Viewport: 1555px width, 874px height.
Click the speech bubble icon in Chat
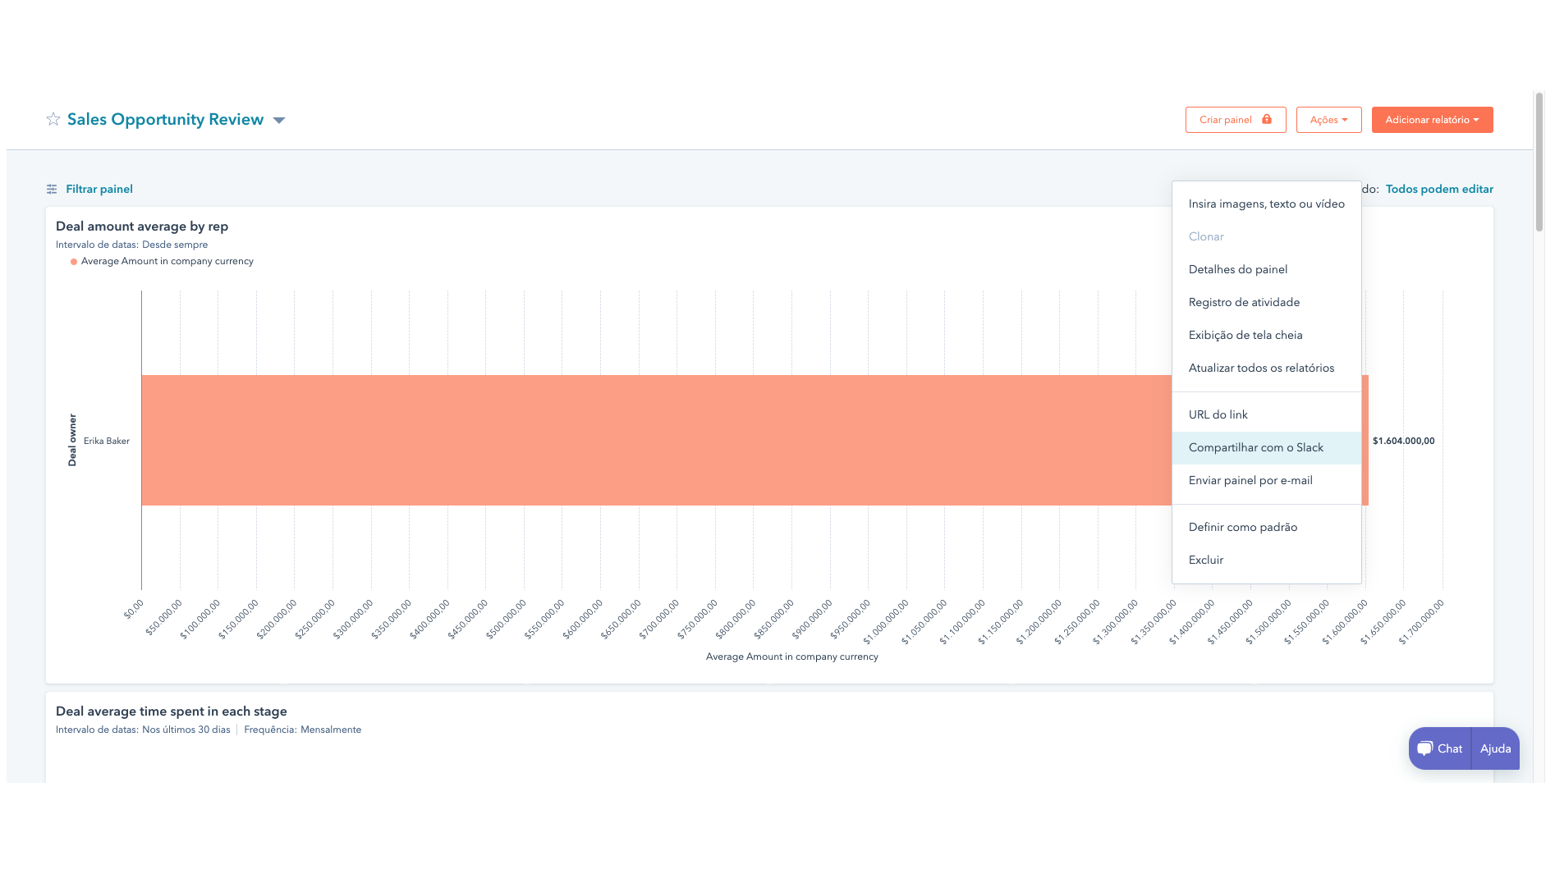point(1425,748)
